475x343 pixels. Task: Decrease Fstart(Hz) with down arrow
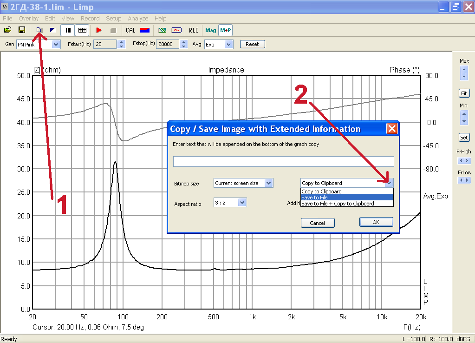click(122, 46)
